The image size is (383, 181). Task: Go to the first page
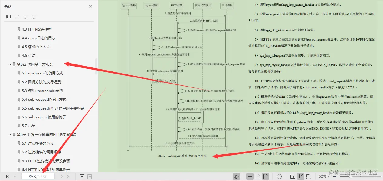[x=8, y=176]
